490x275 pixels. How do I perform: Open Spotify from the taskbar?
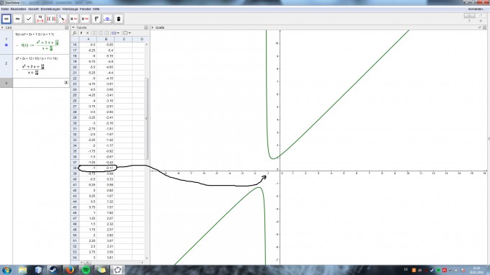[86, 270]
